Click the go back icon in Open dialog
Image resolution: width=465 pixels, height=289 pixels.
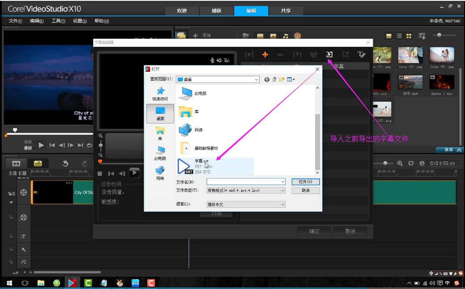coord(267,79)
